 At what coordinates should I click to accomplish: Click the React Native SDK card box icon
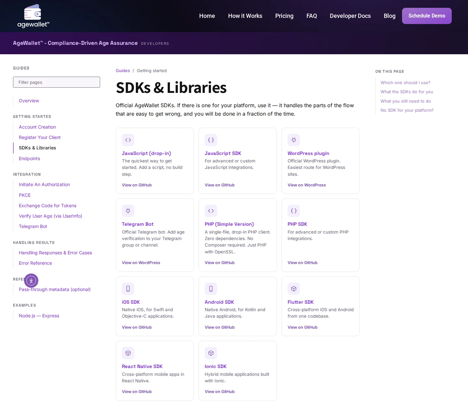pyautogui.click(x=128, y=353)
